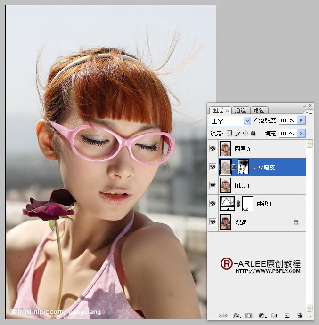The image size is (319, 325).
Task: Lock layer position move icon
Action: pyautogui.click(x=245, y=133)
